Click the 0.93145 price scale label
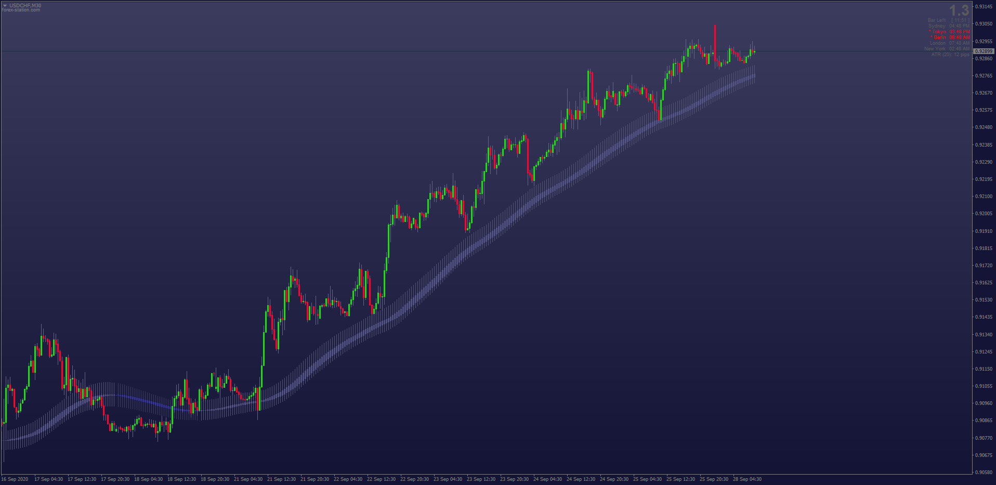 [x=984, y=7]
